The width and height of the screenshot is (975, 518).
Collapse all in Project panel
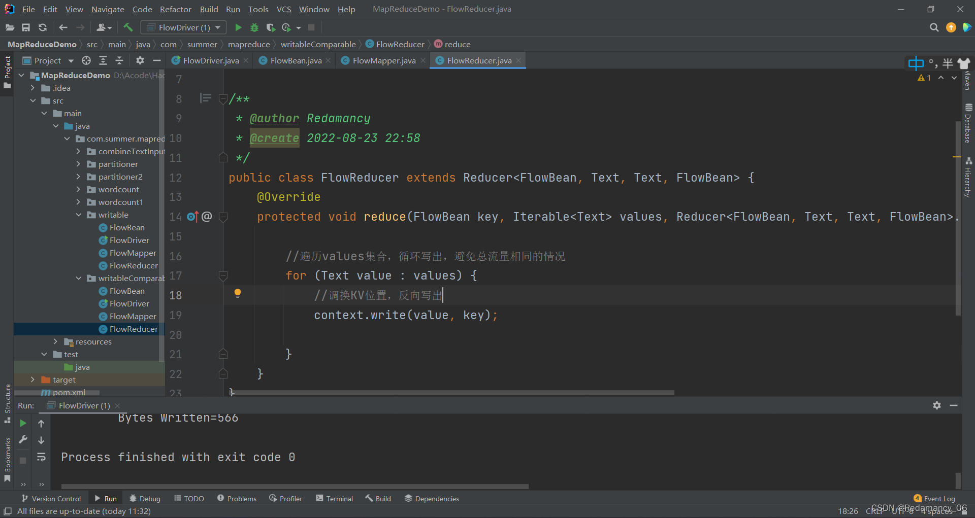(x=119, y=60)
